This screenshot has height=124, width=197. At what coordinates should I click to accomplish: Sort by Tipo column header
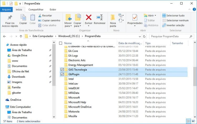(148, 43)
